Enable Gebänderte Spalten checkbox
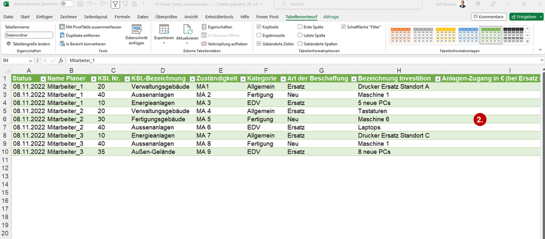Screen dimensions: 545x239 (x=300, y=44)
